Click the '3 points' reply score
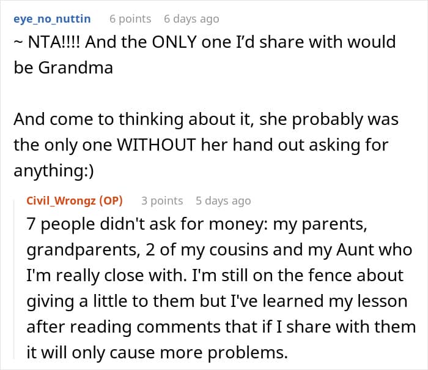 (162, 200)
